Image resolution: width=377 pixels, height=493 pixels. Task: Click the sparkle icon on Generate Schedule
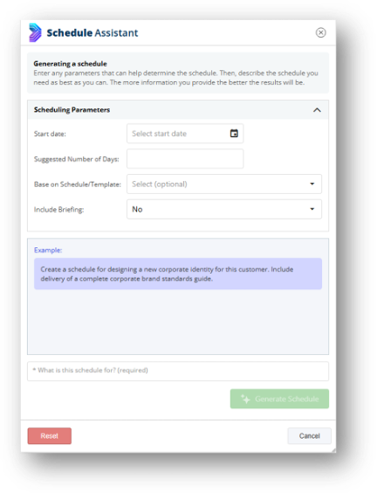point(245,399)
